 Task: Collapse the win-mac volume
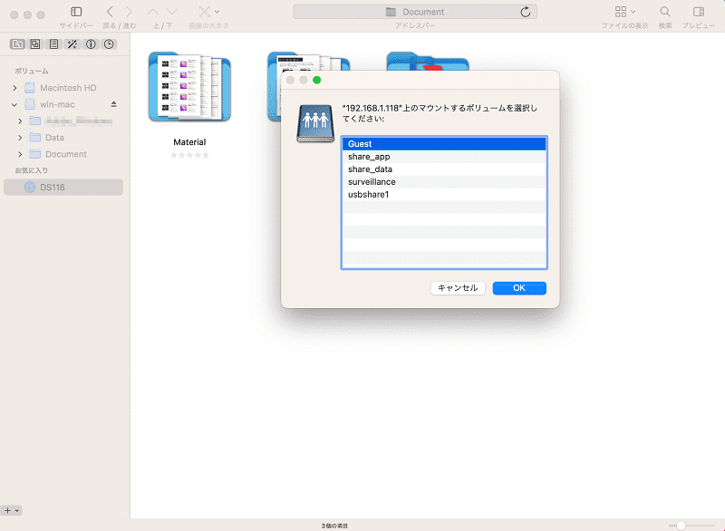[14, 105]
